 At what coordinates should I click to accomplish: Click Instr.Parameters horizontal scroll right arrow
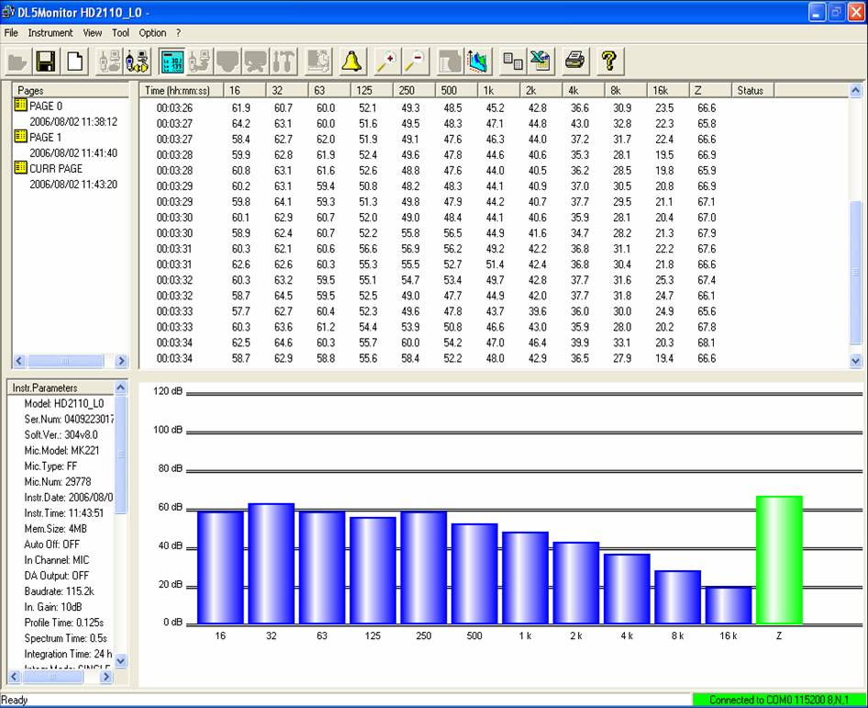[x=106, y=677]
